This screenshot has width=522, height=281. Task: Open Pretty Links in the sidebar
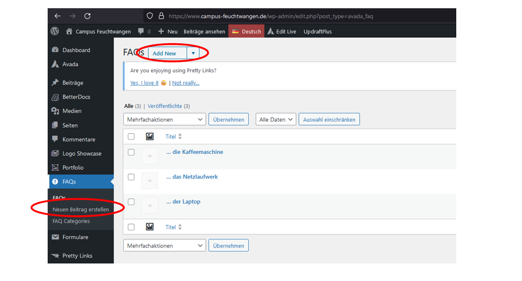(x=77, y=256)
